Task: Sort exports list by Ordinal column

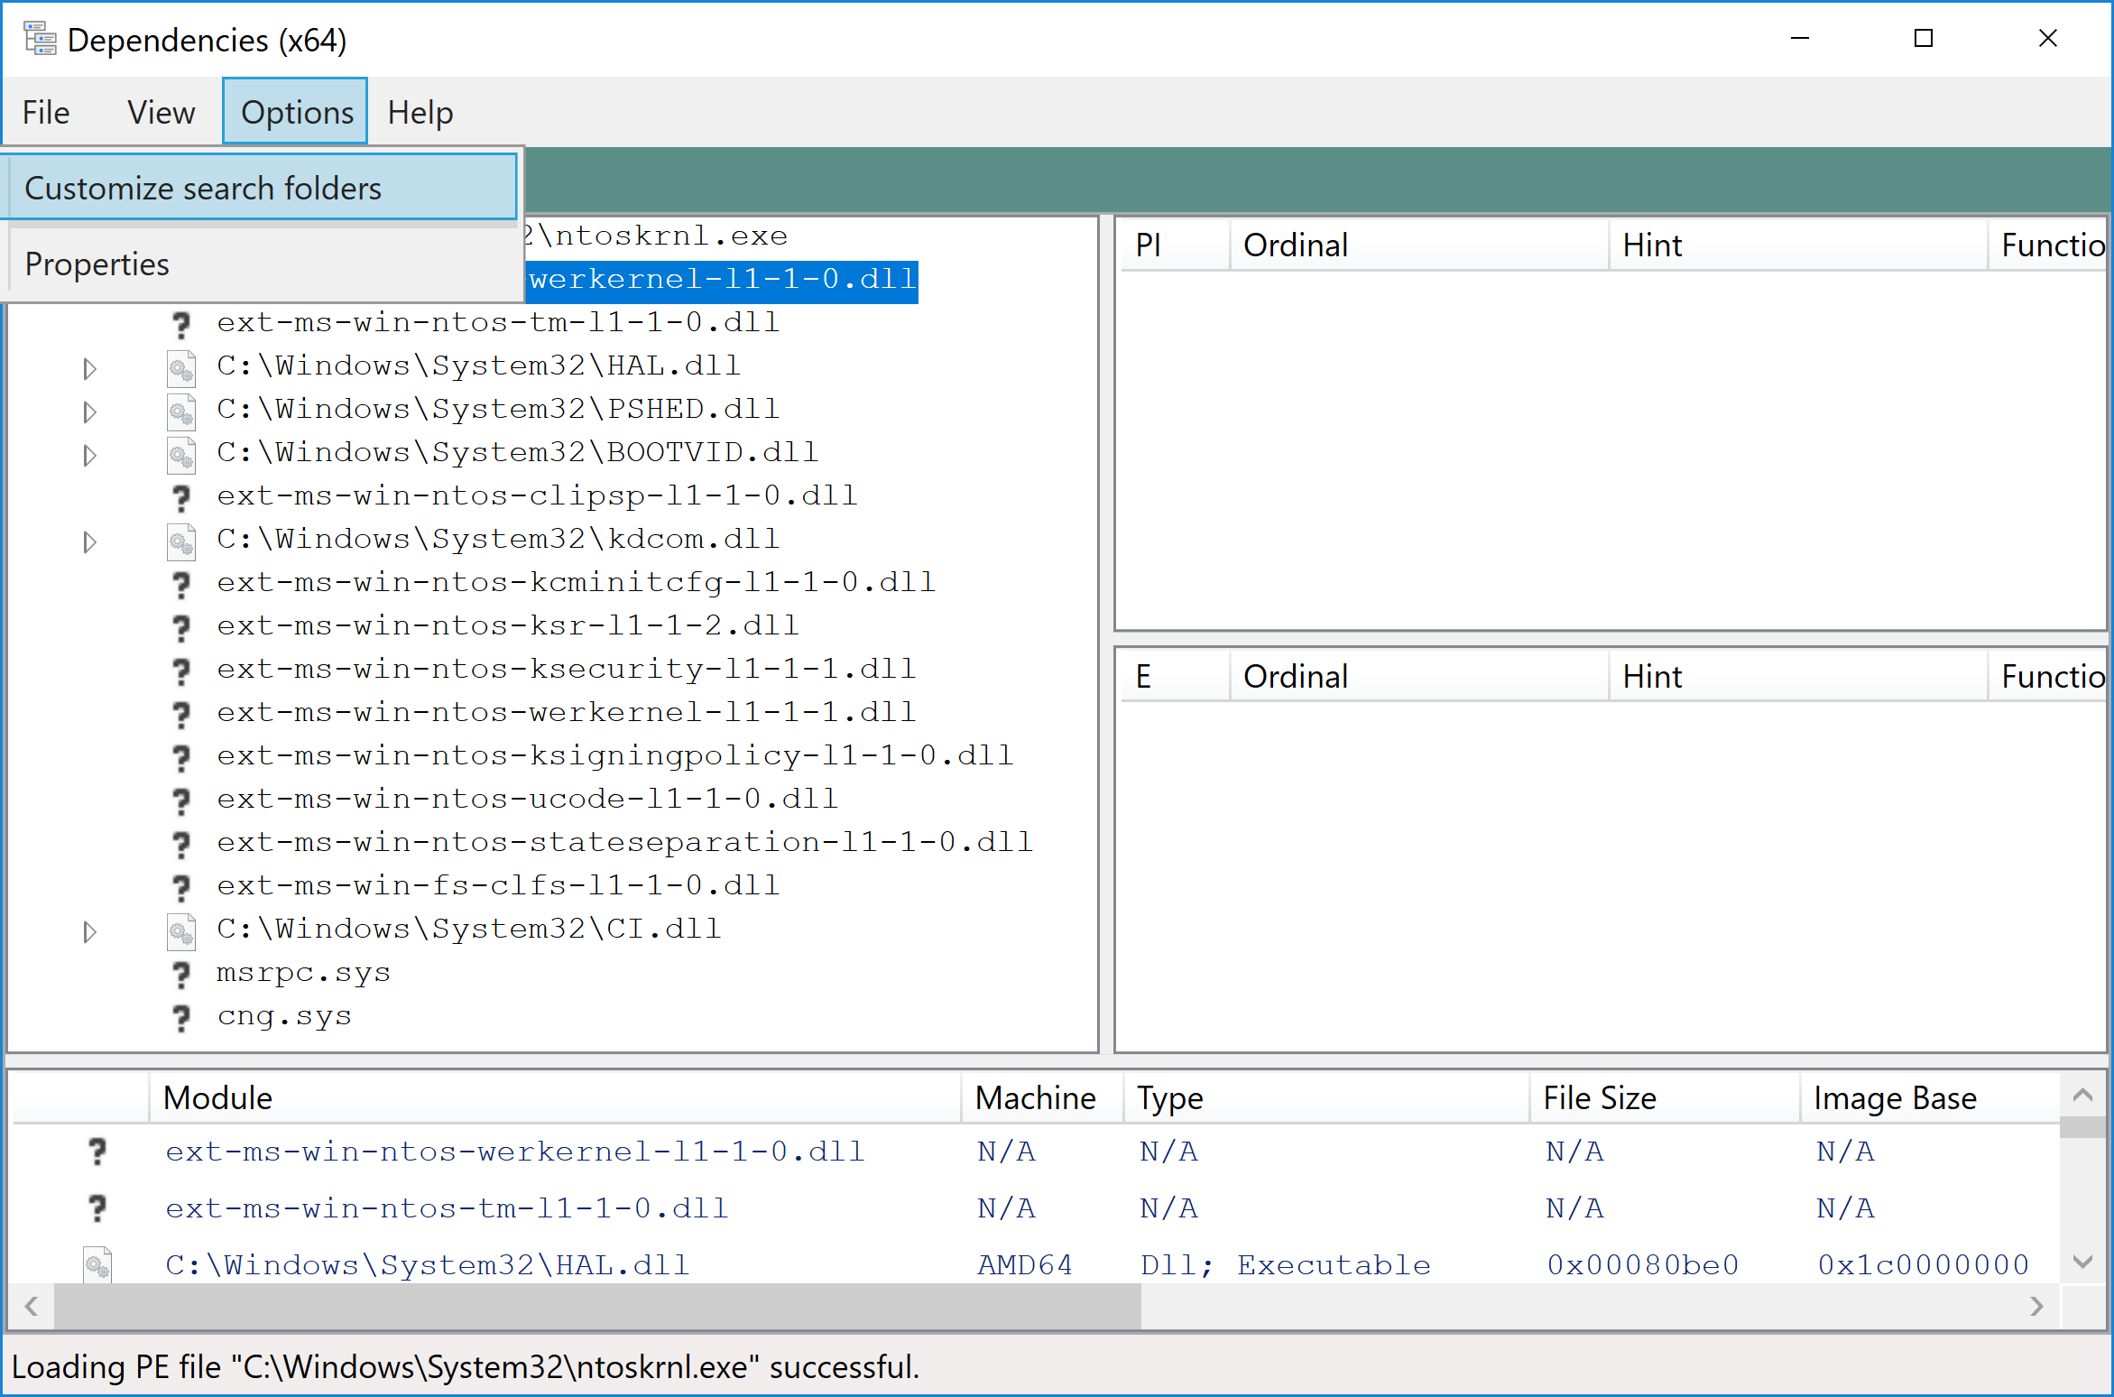Action: click(x=1419, y=676)
